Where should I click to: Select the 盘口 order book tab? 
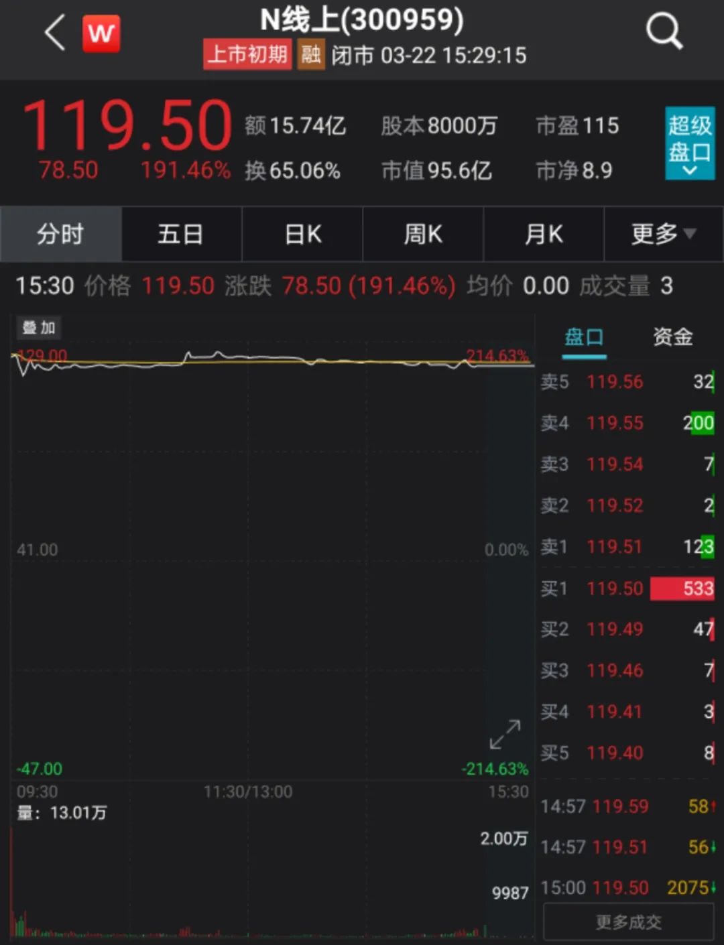(x=583, y=338)
